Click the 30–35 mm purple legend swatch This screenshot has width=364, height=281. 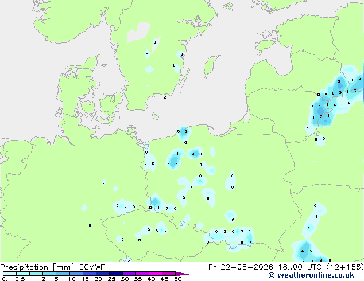(x=129, y=274)
